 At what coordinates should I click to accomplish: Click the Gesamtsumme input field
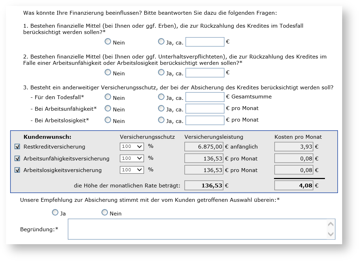coord(205,97)
